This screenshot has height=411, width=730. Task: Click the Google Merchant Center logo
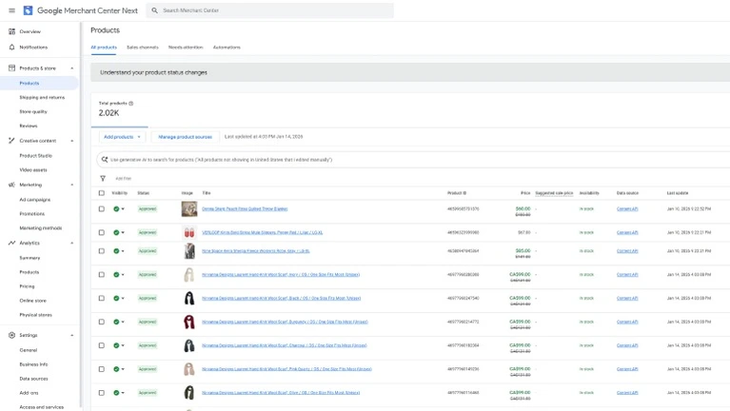point(29,10)
